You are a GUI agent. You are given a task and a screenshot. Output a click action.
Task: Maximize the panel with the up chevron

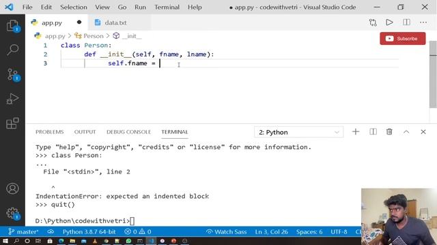(406, 131)
